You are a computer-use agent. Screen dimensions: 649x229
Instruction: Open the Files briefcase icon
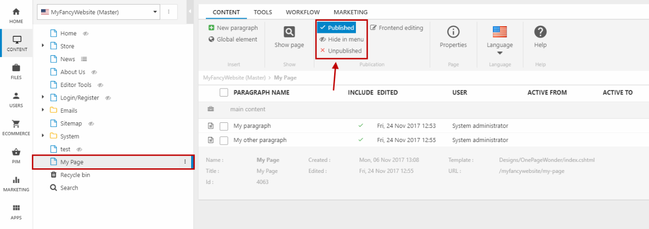pos(16,68)
